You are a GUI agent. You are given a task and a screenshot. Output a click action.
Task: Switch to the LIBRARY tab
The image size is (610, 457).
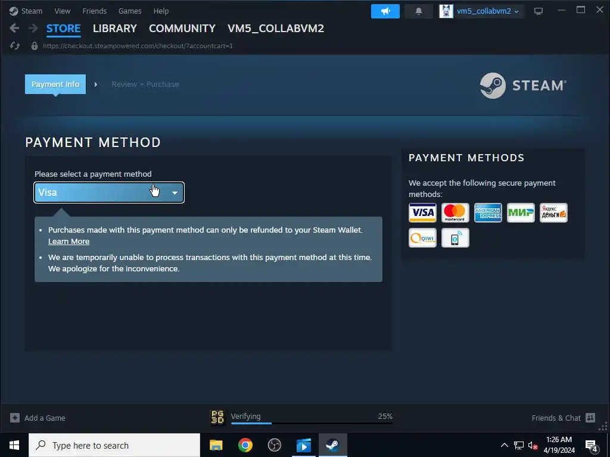point(115,29)
